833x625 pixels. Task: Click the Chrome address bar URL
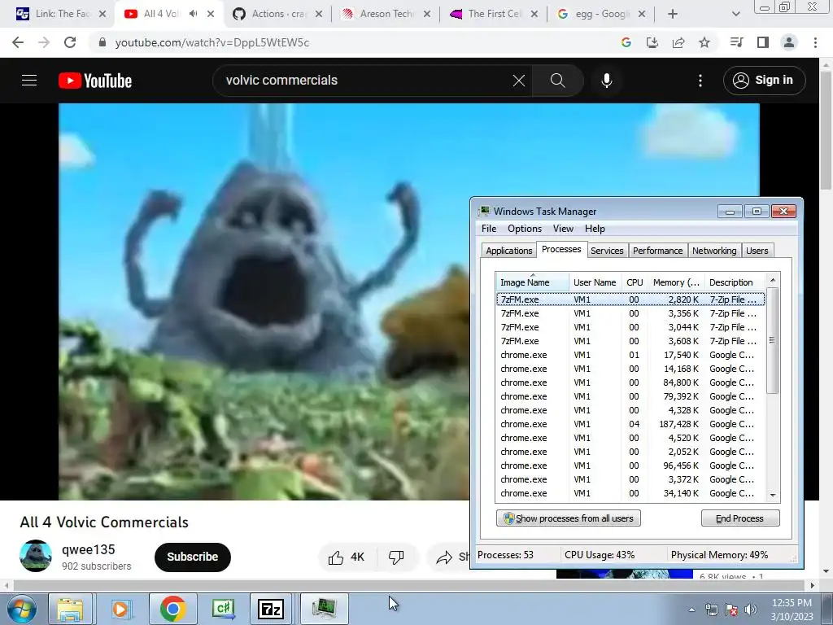212,42
